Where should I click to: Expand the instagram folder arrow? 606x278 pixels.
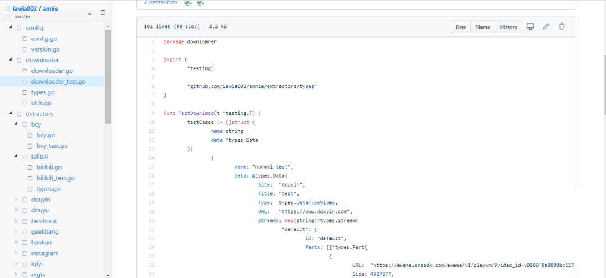tap(16, 253)
